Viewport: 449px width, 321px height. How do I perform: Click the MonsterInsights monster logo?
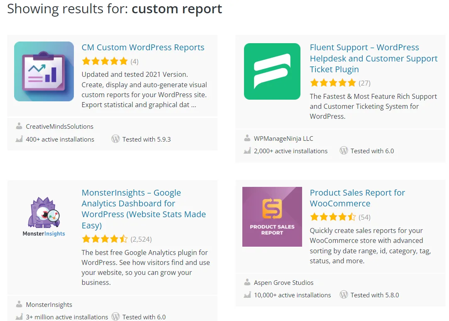(x=44, y=217)
